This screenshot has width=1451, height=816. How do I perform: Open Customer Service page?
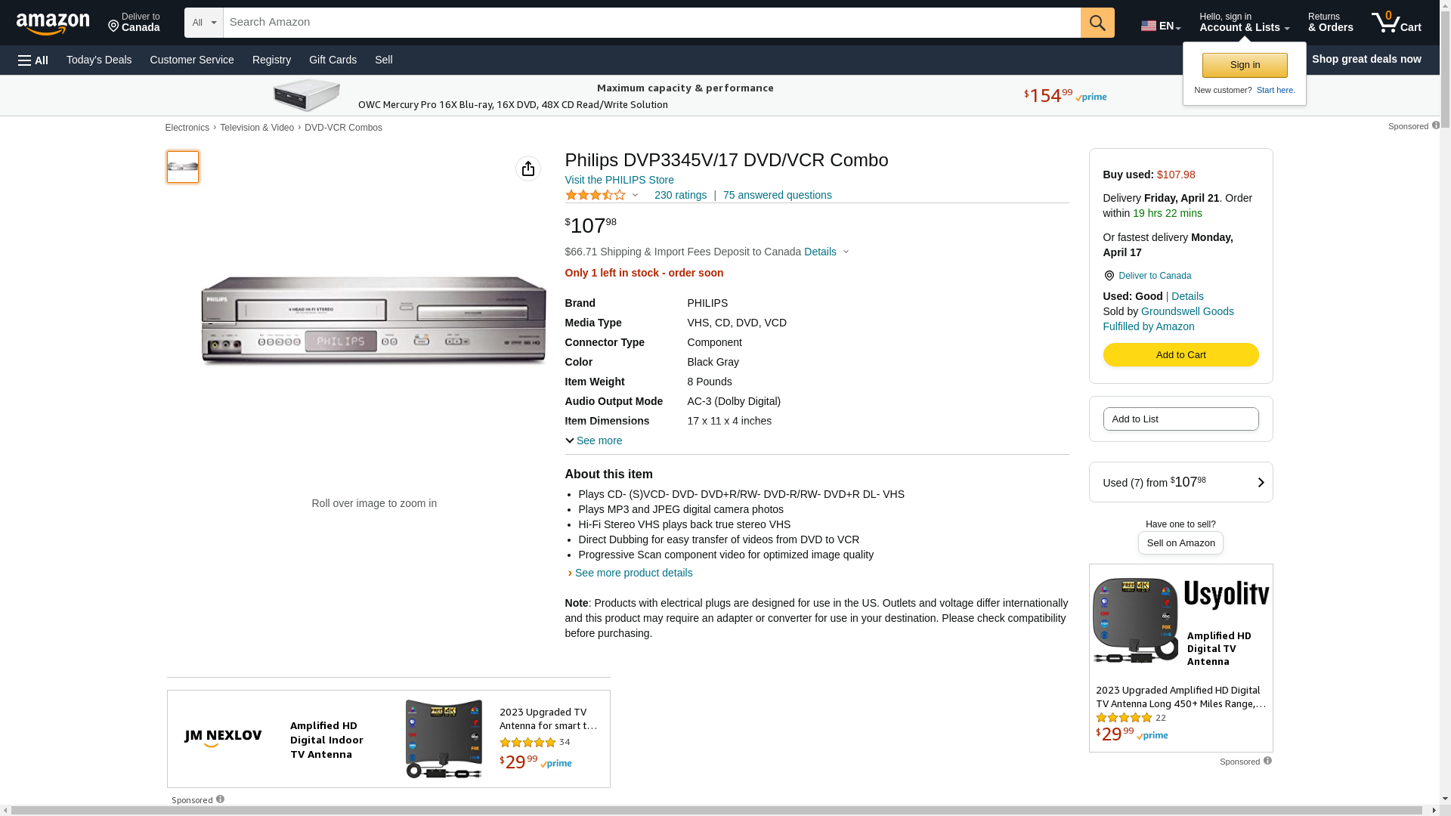point(192,60)
